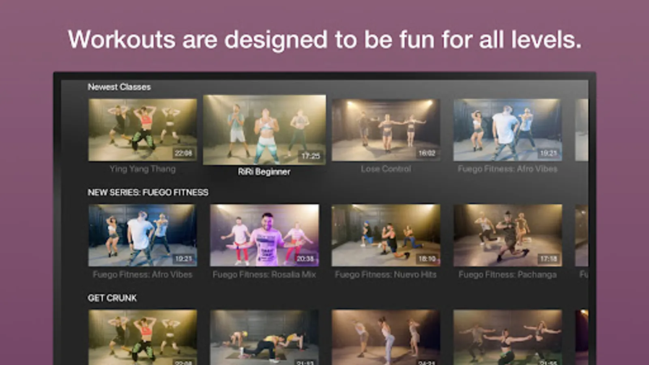Click the "Newest Classes" section heading
The width and height of the screenshot is (649, 365).
pos(119,87)
